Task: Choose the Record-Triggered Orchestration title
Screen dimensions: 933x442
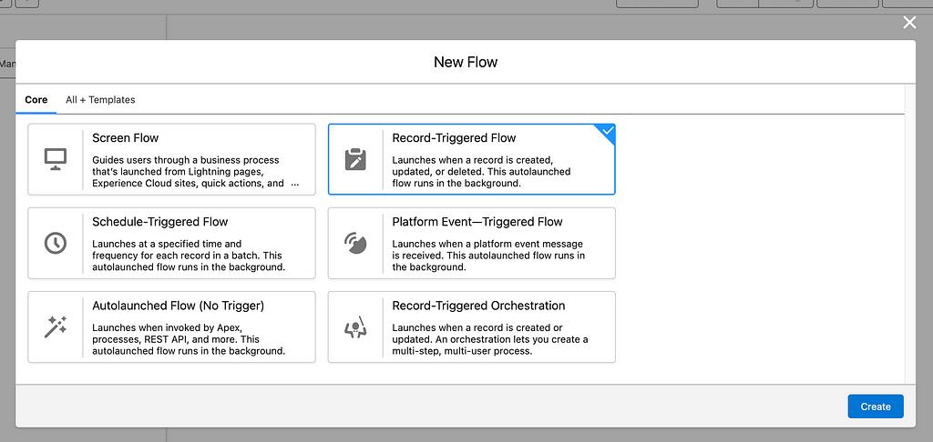Action: (x=478, y=306)
